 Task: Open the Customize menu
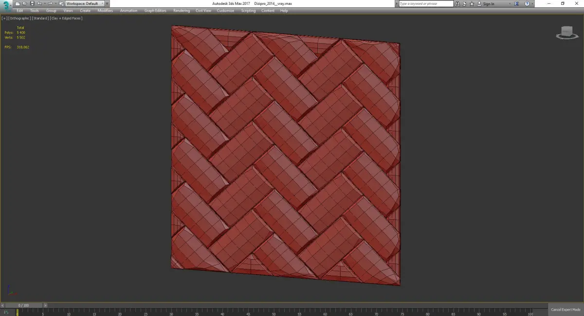click(225, 11)
